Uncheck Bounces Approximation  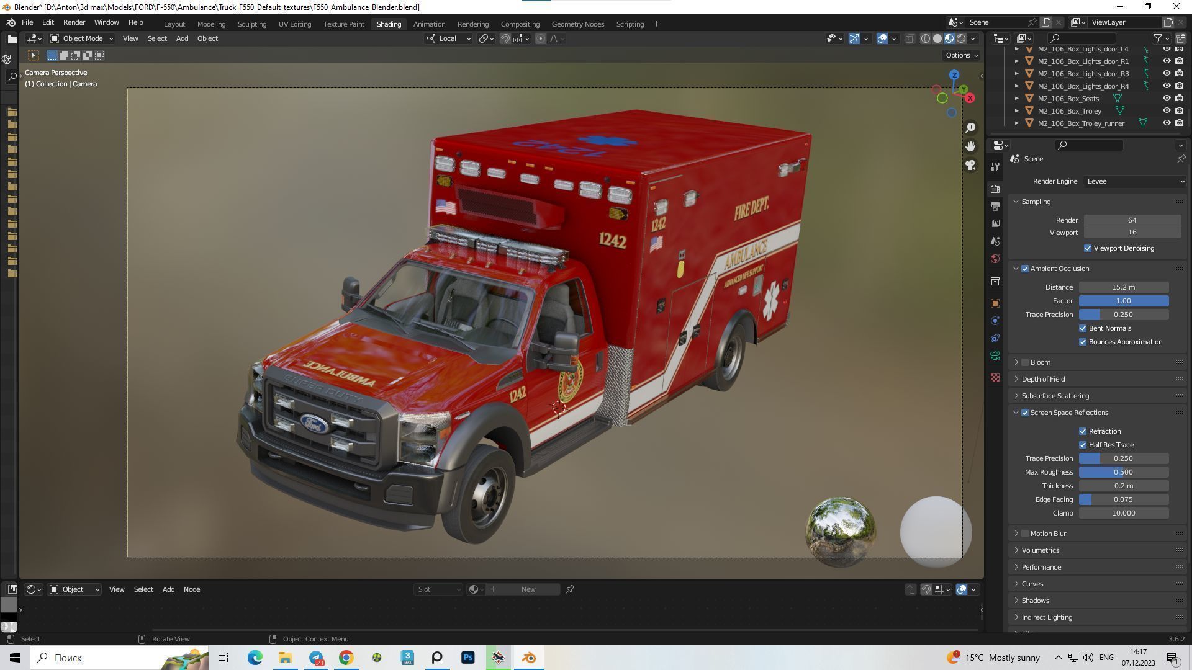pyautogui.click(x=1083, y=342)
